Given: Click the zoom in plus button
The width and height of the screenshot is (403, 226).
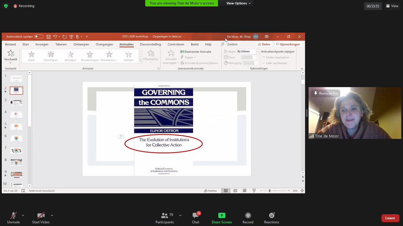Looking at the screenshot, I should [x=289, y=191].
